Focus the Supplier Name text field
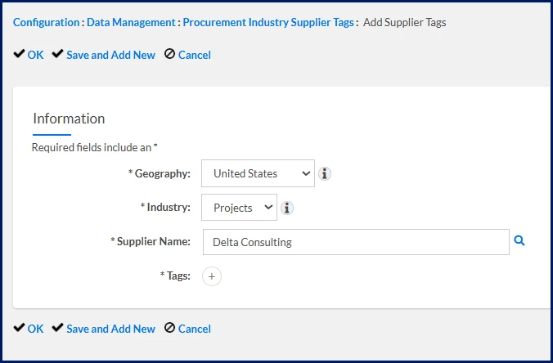Viewport: 553px width, 363px height. coord(355,242)
